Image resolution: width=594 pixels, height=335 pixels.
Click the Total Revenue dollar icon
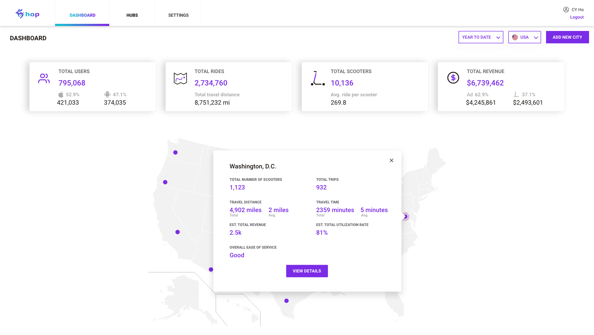tap(453, 78)
